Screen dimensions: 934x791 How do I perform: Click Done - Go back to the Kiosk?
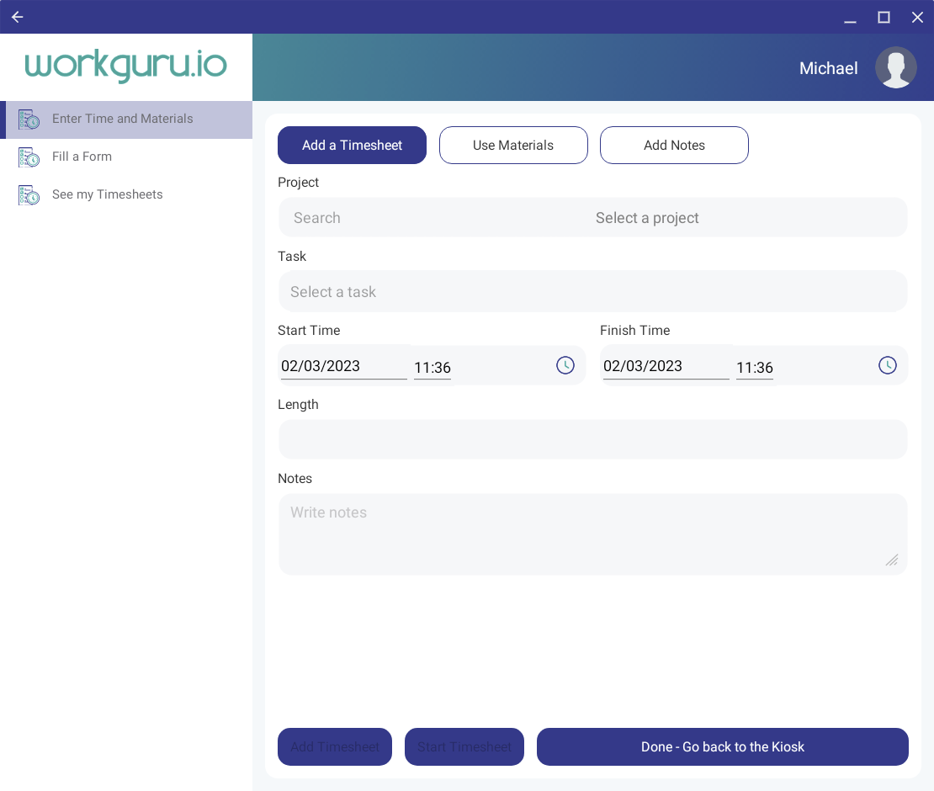click(x=722, y=746)
